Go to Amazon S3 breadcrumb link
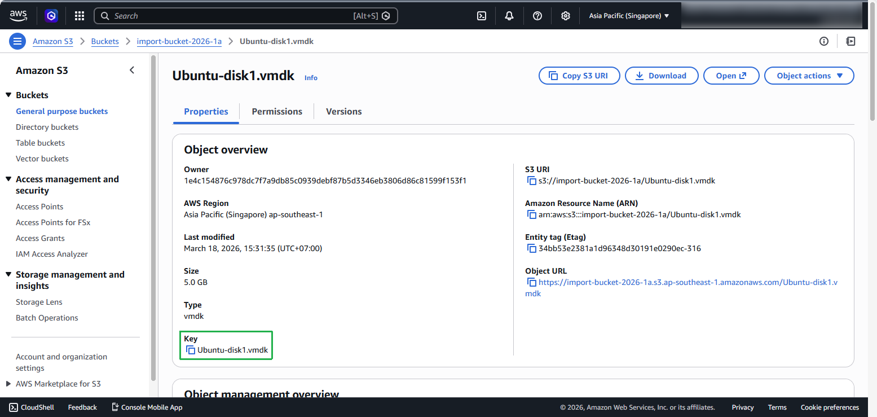This screenshot has height=417, width=877. (x=52, y=41)
